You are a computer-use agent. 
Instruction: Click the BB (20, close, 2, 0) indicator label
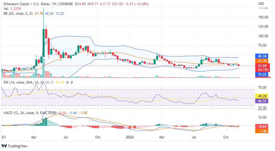coord(18,14)
